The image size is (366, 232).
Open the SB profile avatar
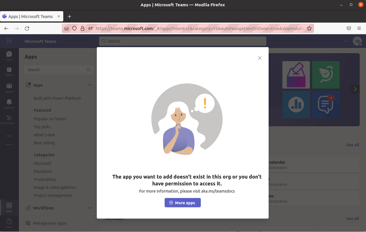(357, 41)
